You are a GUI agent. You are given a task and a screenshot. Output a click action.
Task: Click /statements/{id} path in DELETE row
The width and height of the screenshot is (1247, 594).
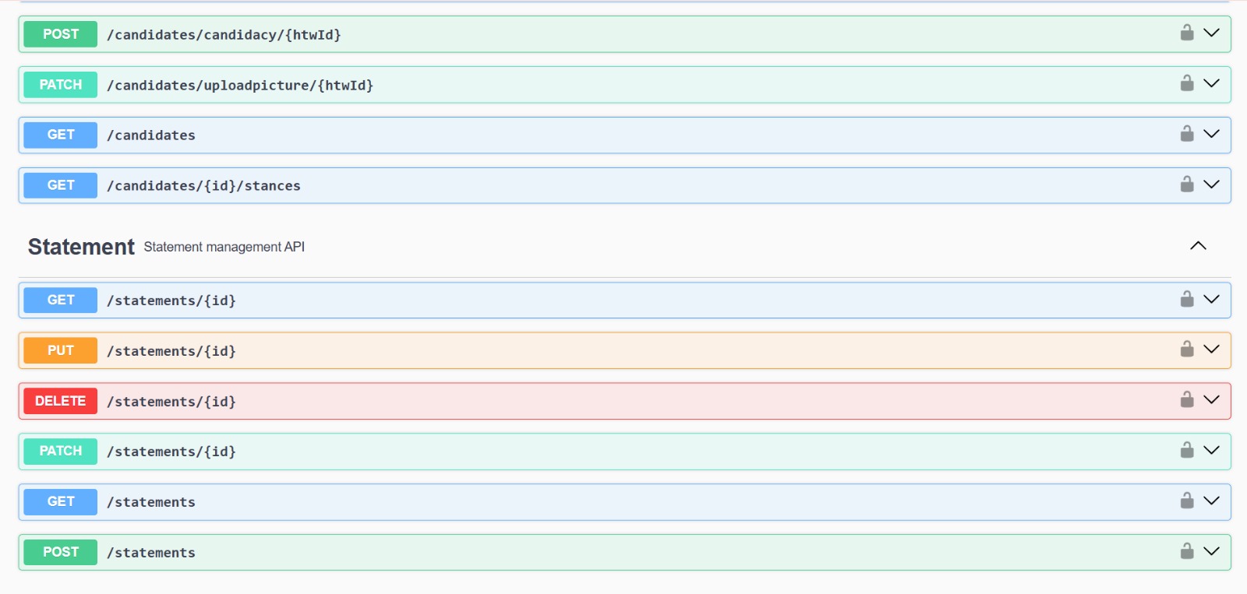click(x=171, y=402)
